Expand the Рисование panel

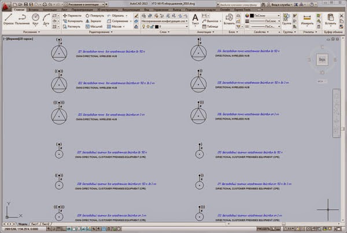click(x=31, y=32)
